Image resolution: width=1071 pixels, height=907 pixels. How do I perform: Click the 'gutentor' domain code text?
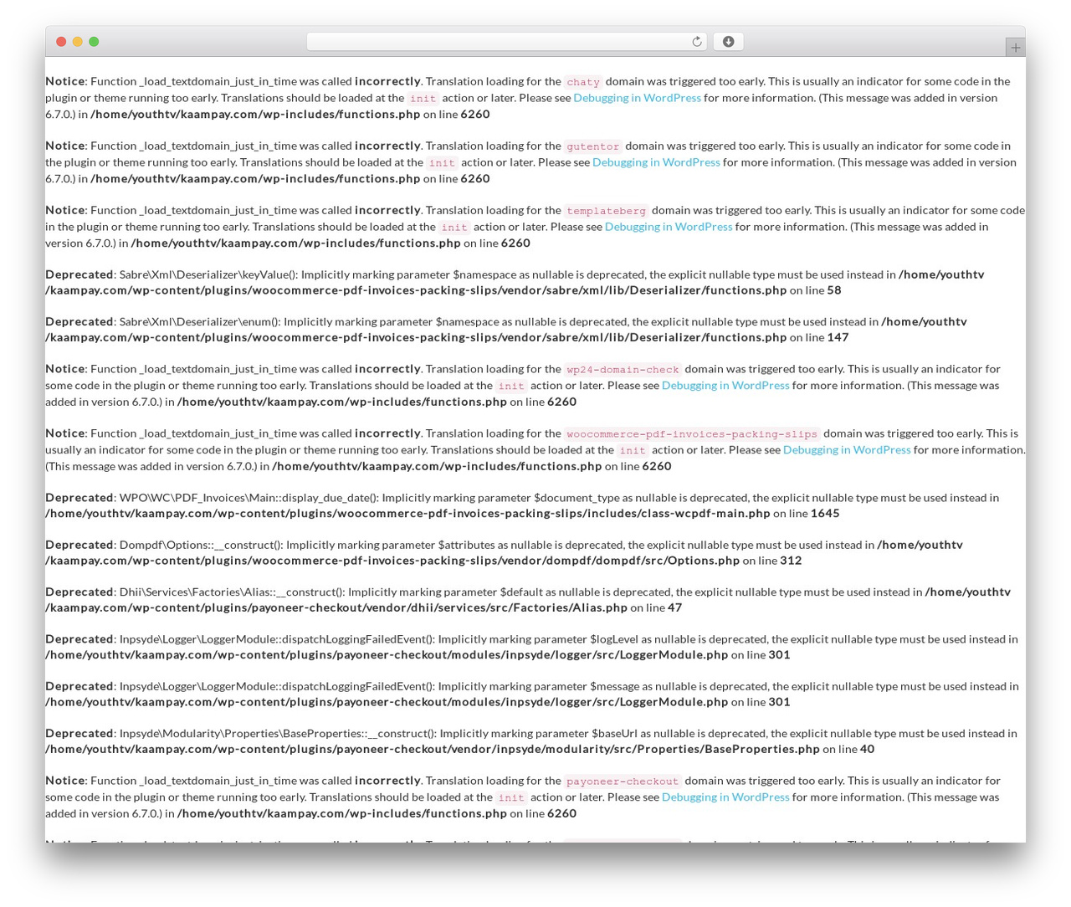tap(593, 146)
